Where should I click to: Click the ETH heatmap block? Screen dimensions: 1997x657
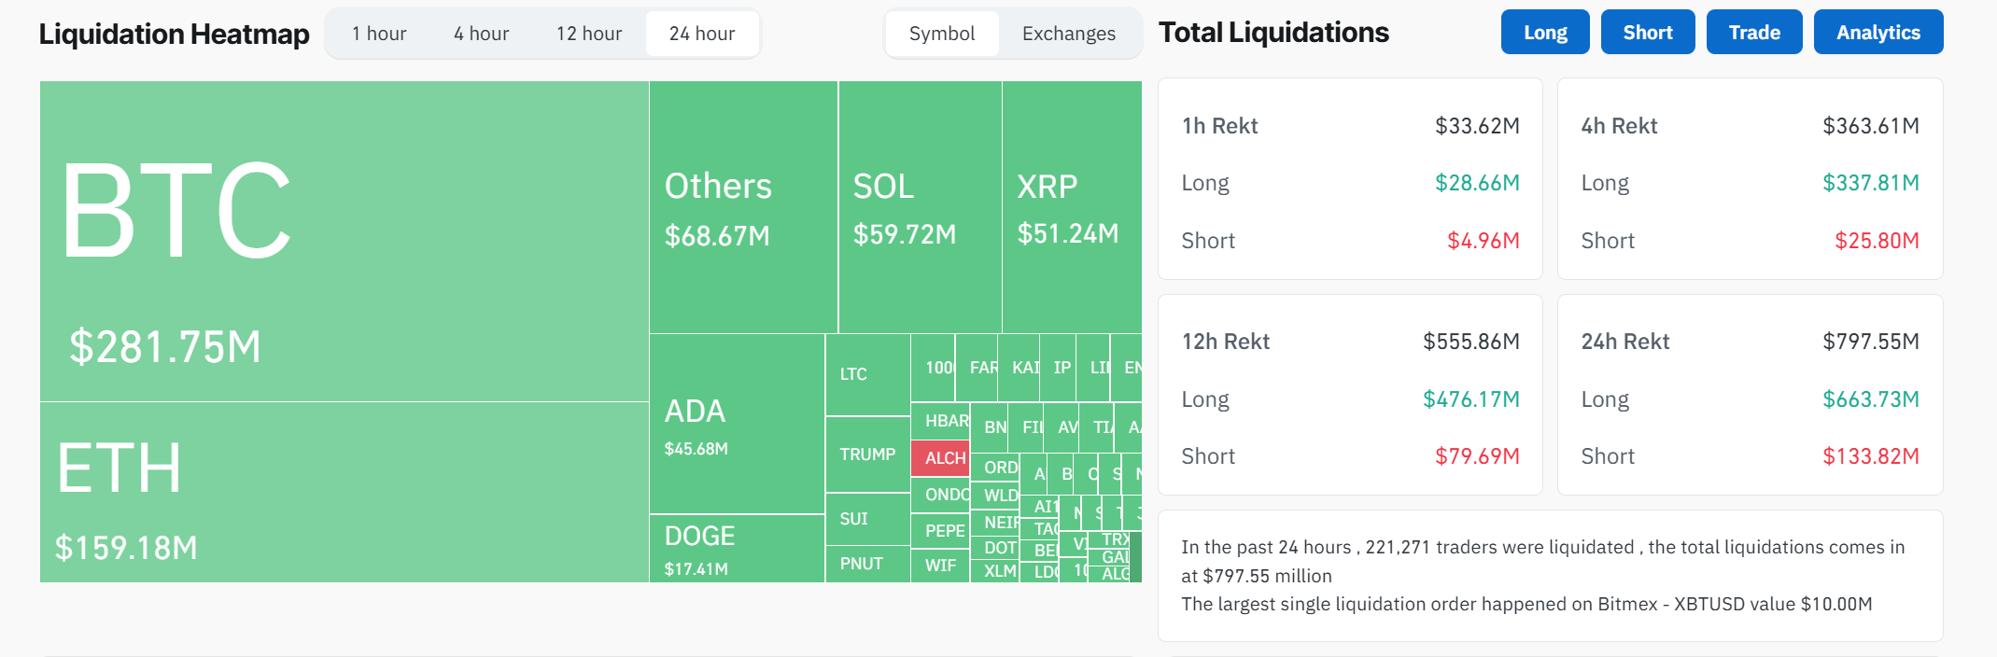(x=344, y=492)
